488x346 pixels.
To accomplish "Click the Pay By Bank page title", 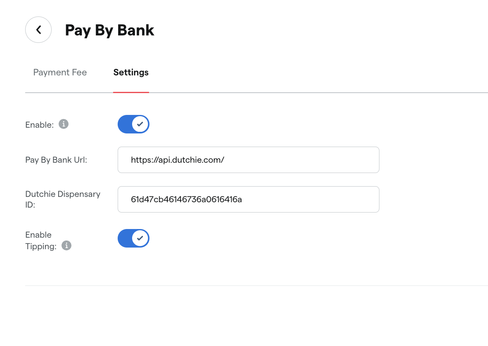I will 109,30.
